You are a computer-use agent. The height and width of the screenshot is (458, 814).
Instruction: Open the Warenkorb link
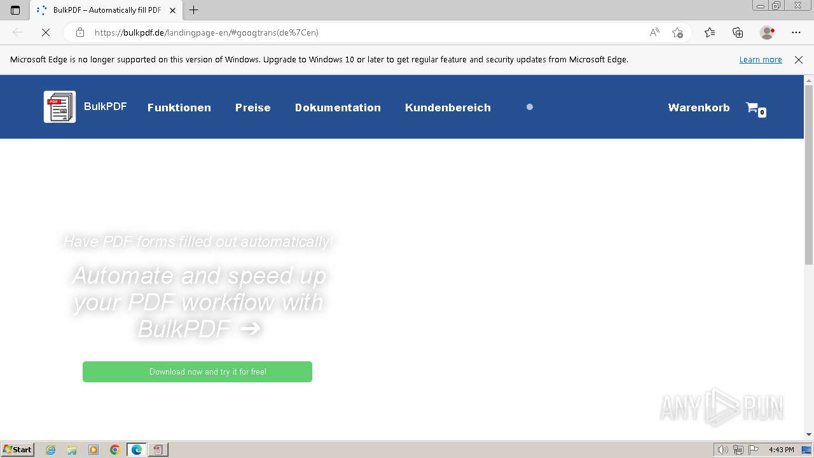[x=699, y=108]
